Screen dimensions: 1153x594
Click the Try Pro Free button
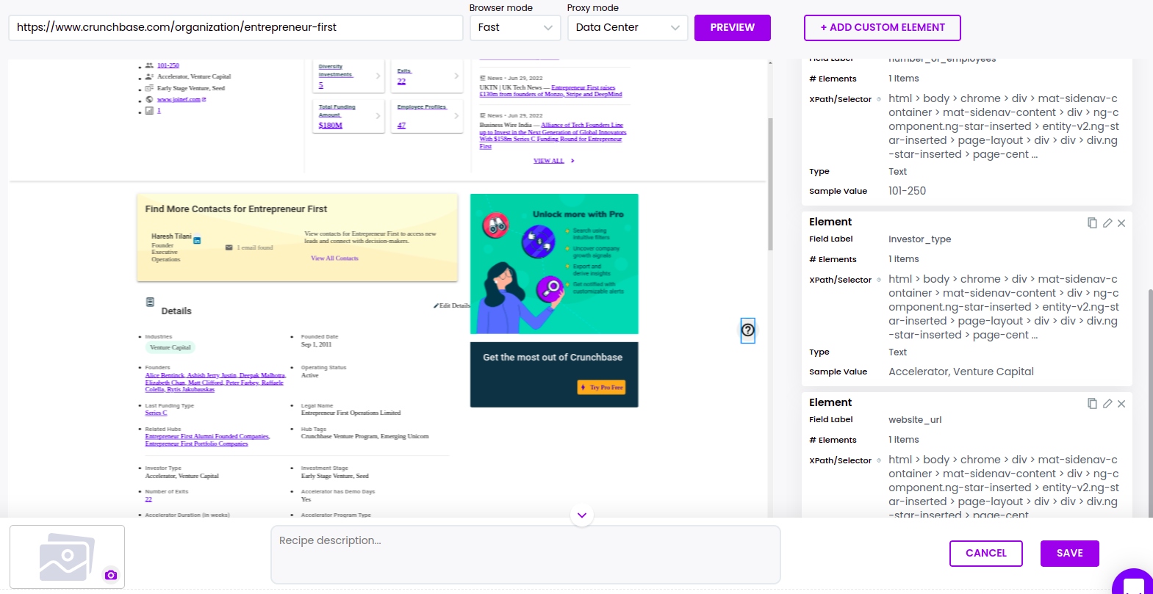(x=602, y=387)
